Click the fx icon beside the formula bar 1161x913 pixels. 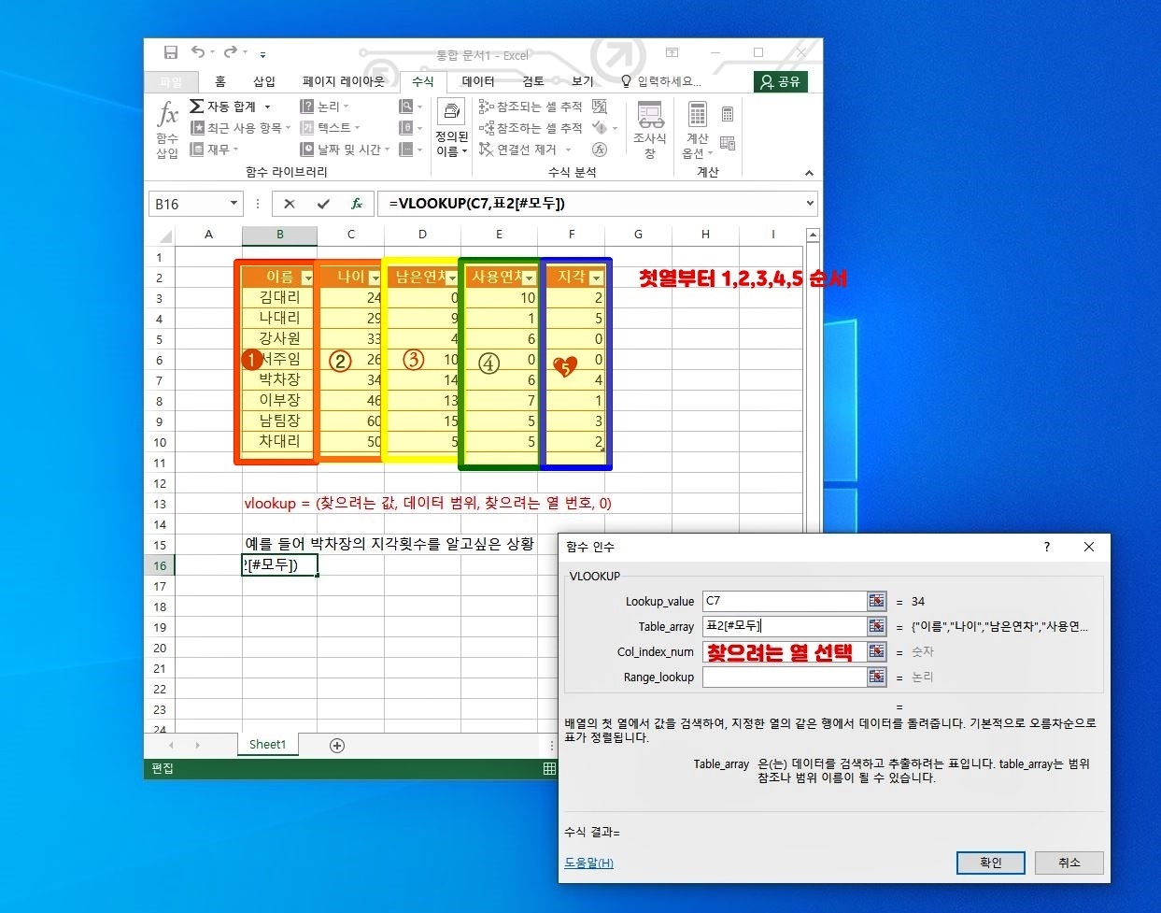357,204
